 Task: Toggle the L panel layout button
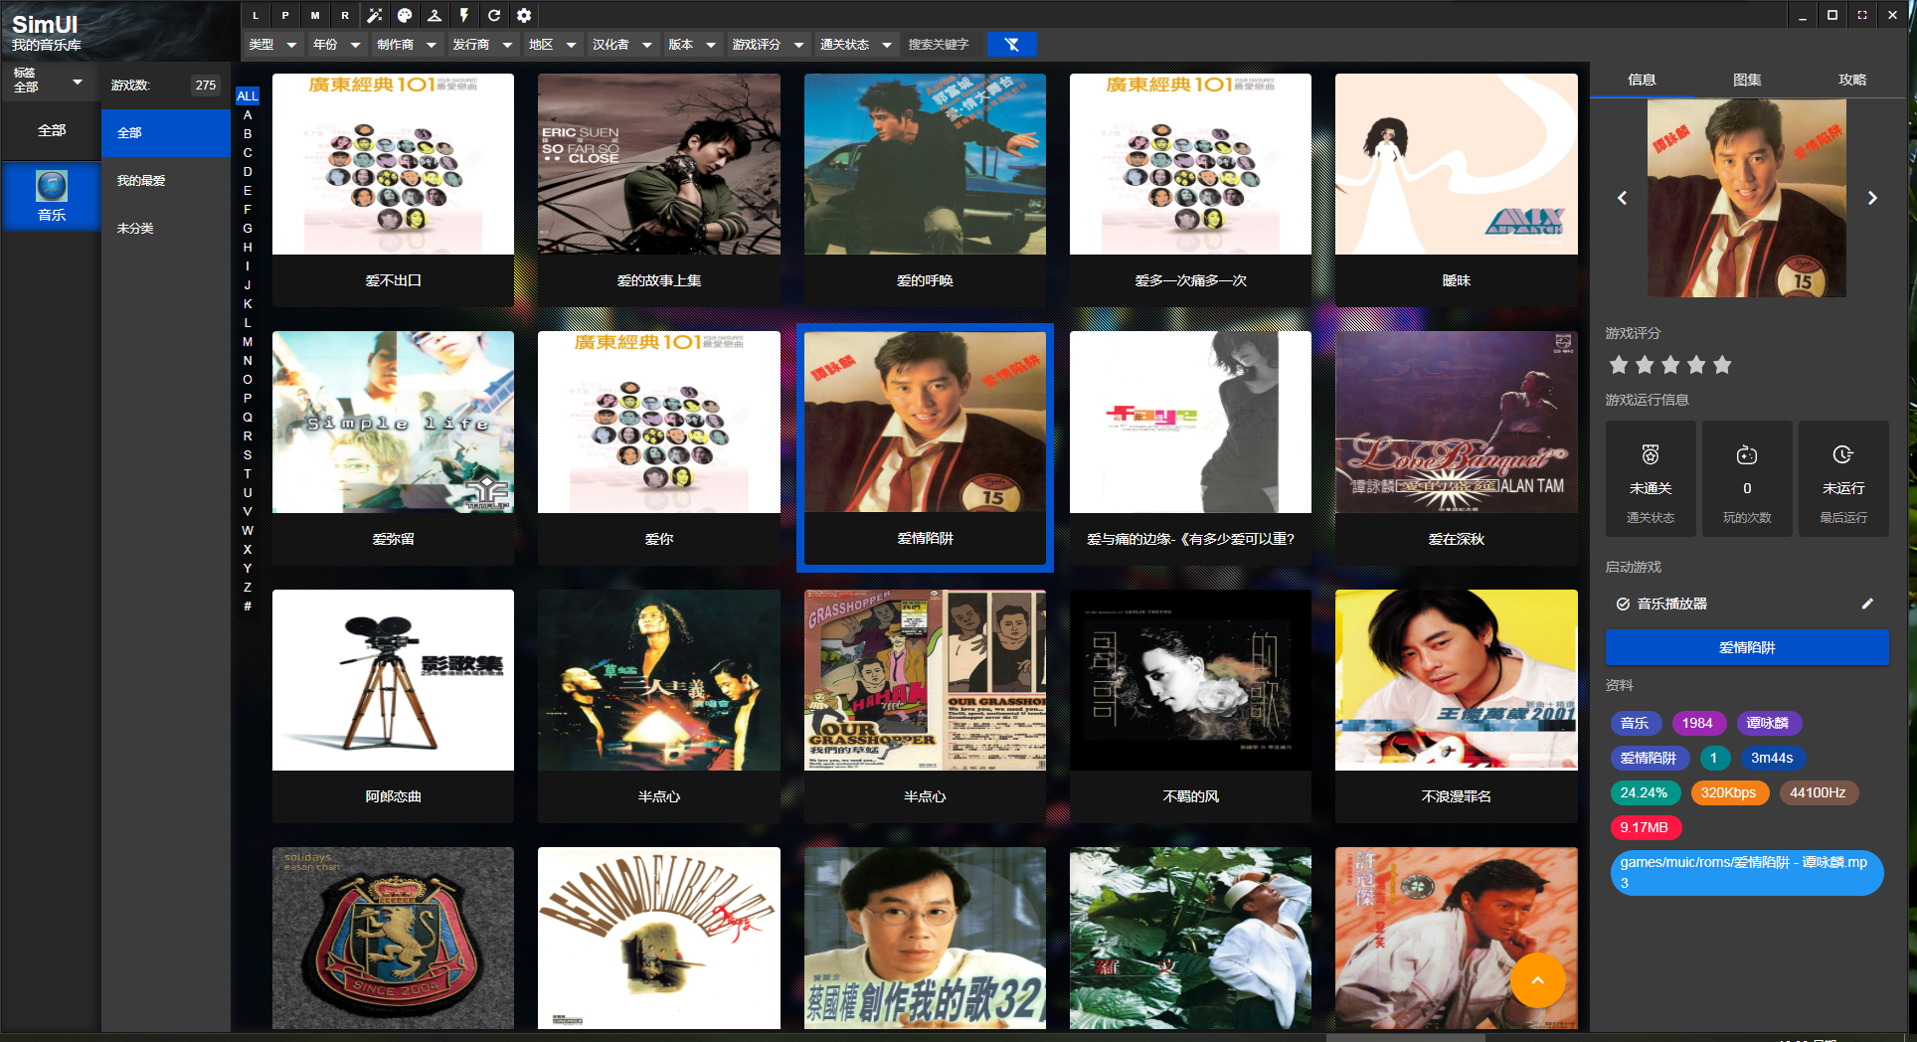tap(256, 15)
